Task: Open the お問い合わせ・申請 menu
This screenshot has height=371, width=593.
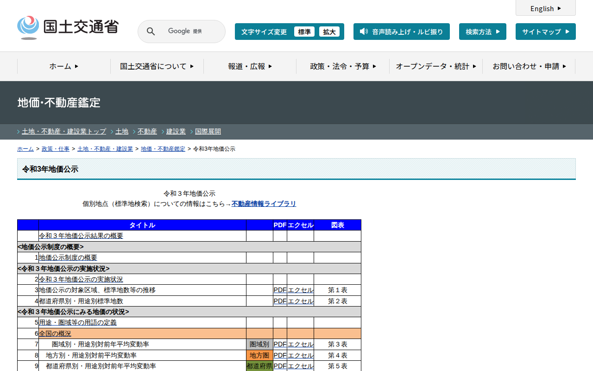Action: [x=529, y=66]
